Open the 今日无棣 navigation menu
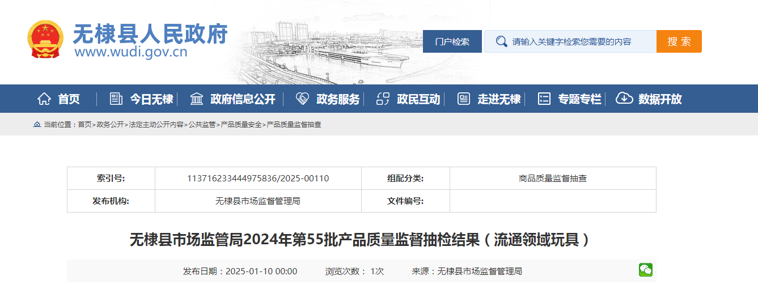758x293 pixels. point(151,99)
